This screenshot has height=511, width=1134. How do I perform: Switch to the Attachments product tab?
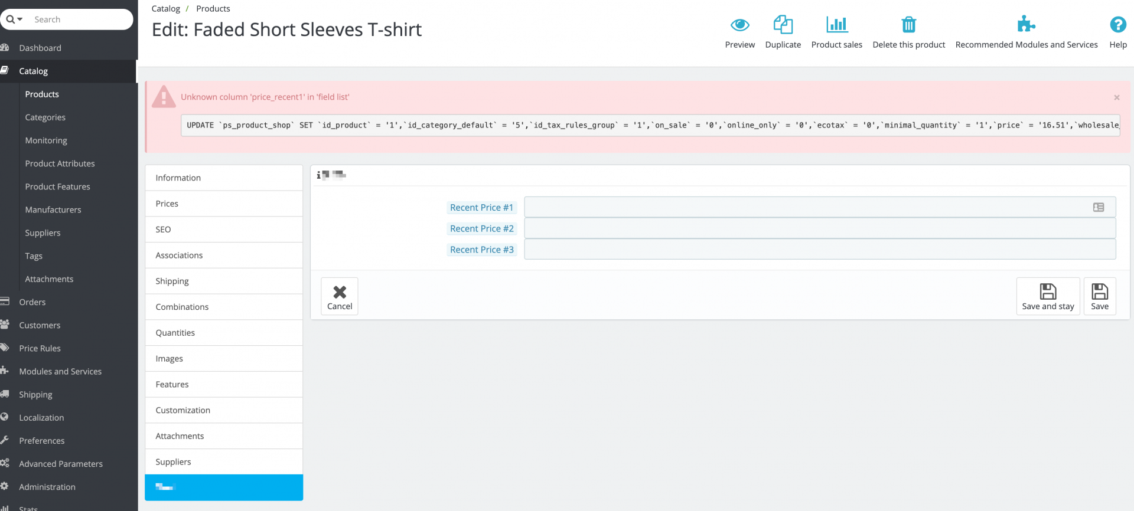tap(224, 436)
